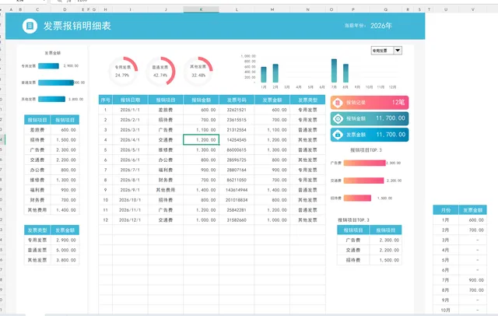Click 11,700.00 on the 报销金额 card

coord(391,118)
